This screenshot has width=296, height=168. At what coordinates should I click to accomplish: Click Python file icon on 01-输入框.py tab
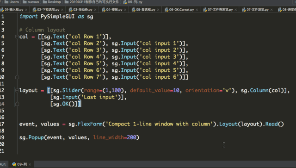tap(2, 10)
